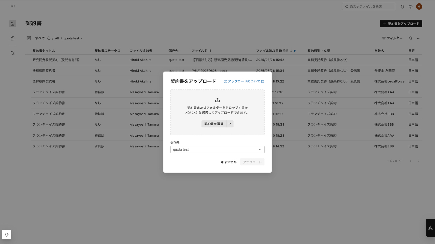The width and height of the screenshot is (435, 244).
Task: Click the All breadcrumb item
Action: coord(57,38)
